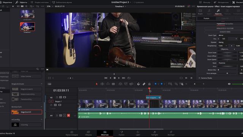Open media pool sort order icon
Viewport: 243px width, 137px height.
pos(38,6)
